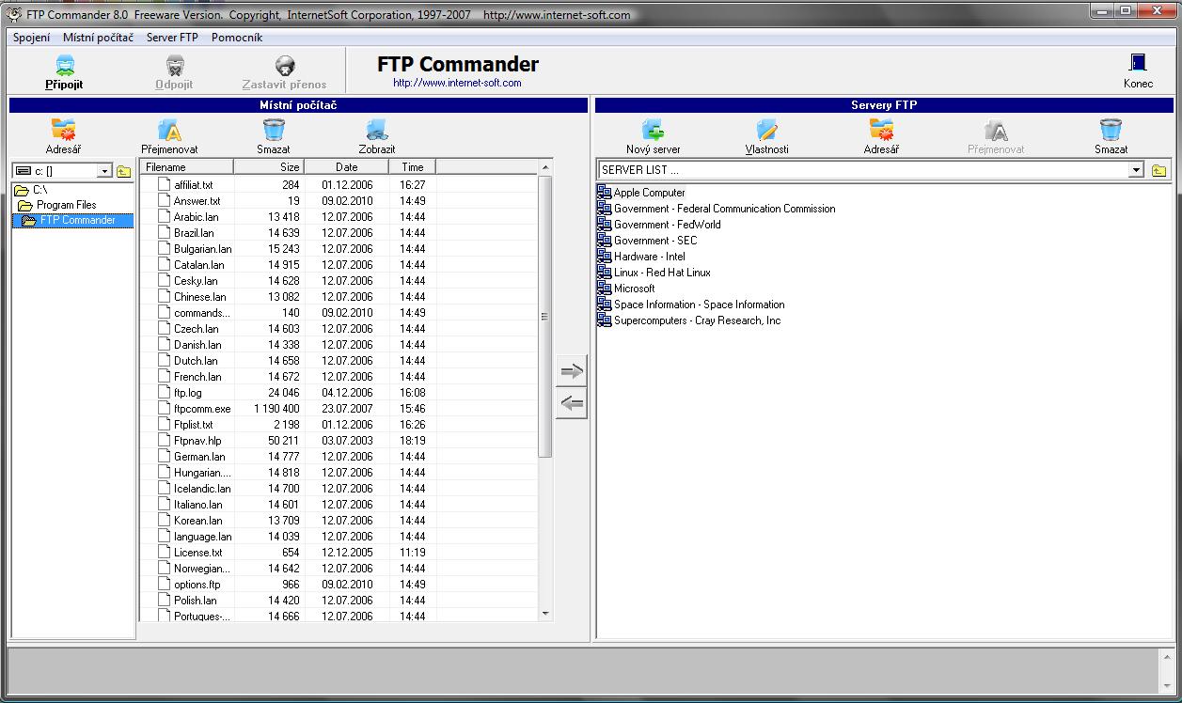Click the Konec exit door icon
The width and height of the screenshot is (1182, 703).
click(x=1138, y=63)
